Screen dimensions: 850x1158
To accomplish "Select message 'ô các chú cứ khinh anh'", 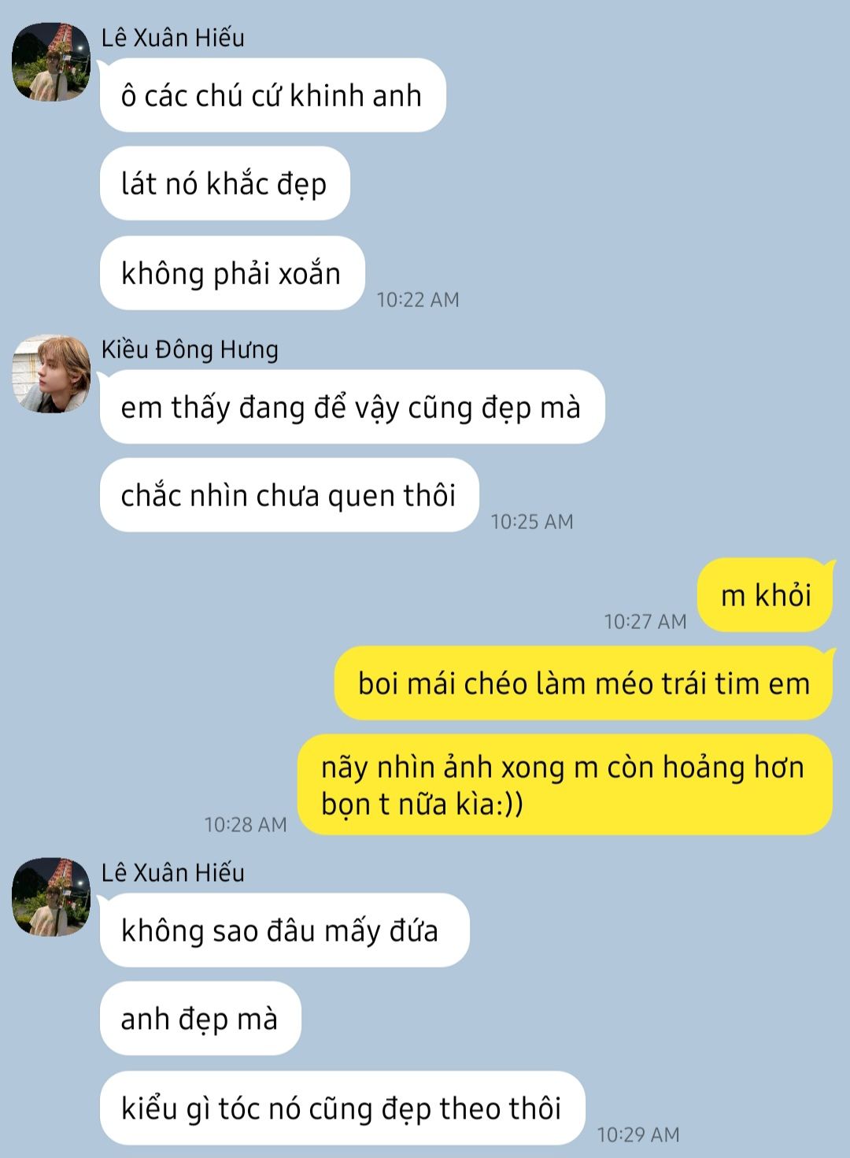I will pos(272,95).
